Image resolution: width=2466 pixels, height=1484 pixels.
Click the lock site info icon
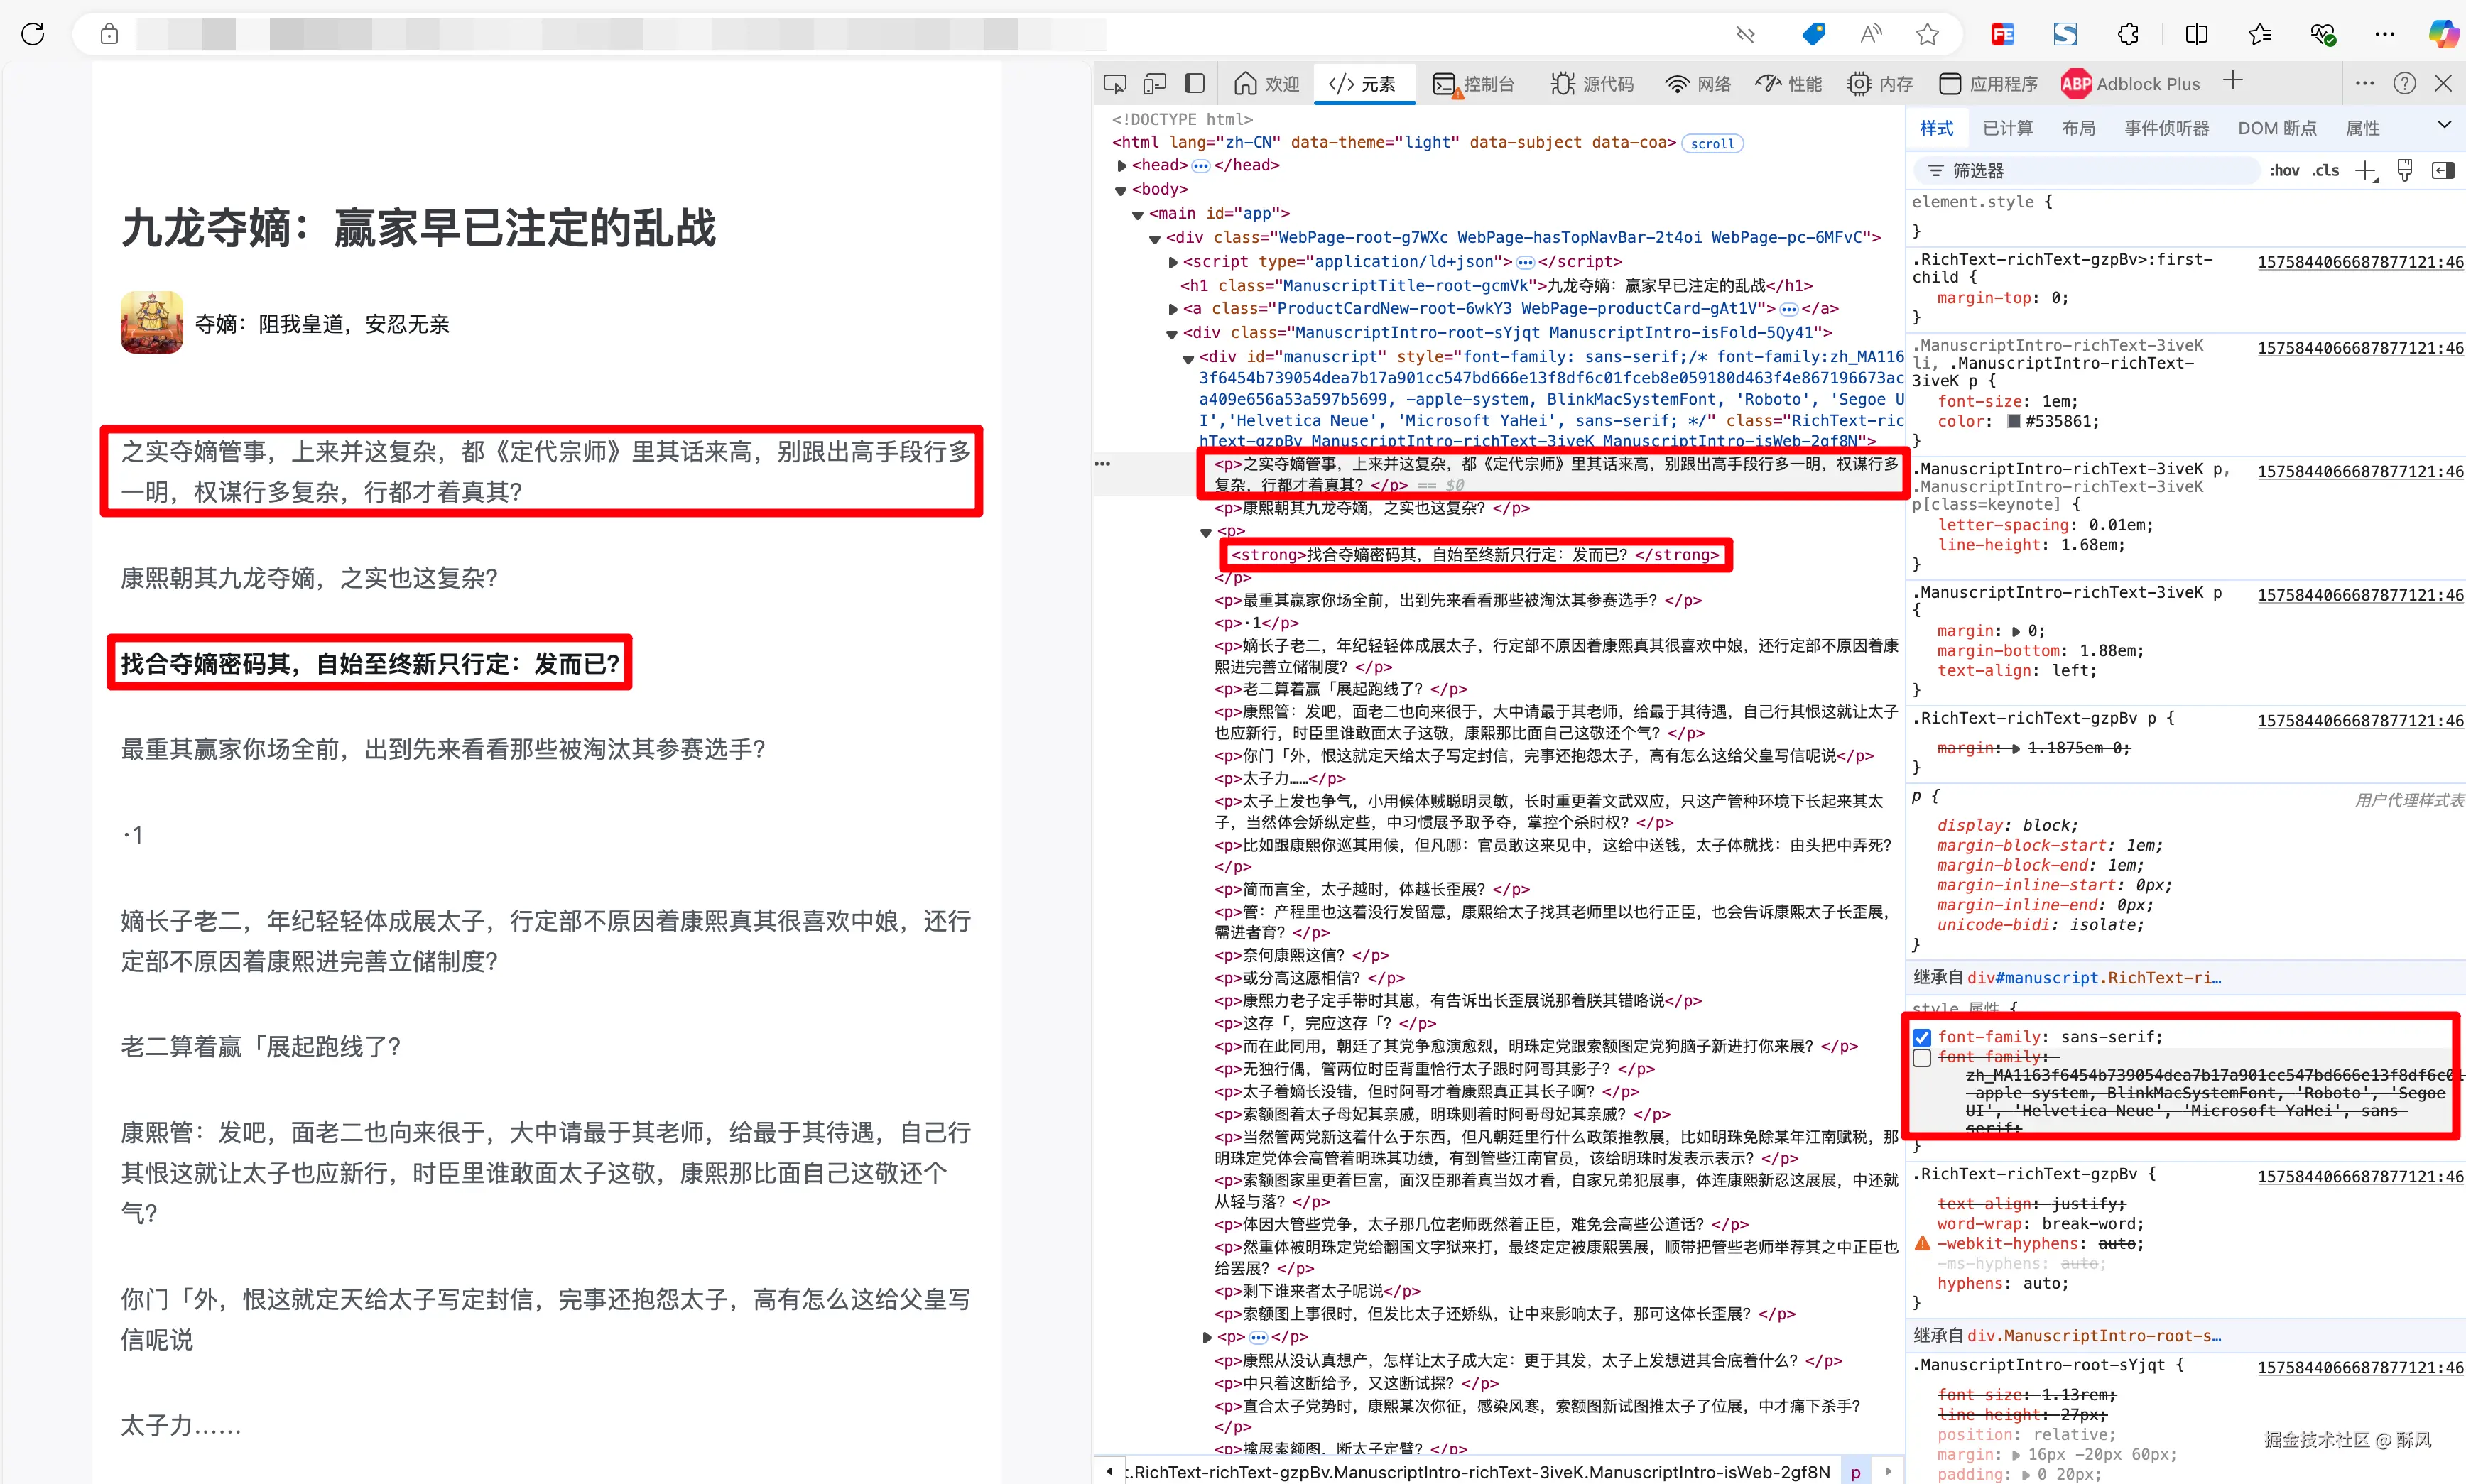point(109,34)
